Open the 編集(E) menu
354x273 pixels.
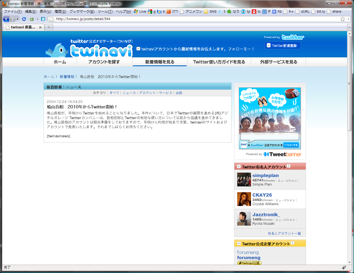31,12
